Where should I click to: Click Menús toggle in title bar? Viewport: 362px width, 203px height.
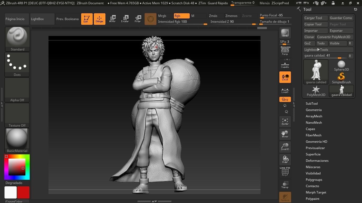tap(265, 3)
